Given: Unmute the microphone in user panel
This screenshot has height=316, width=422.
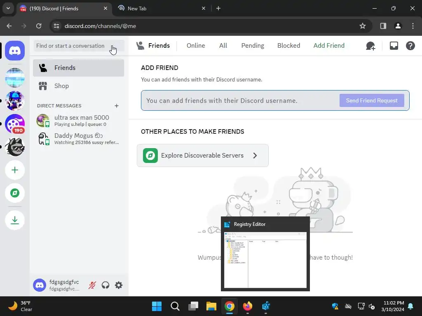Looking at the screenshot, I should [92, 285].
